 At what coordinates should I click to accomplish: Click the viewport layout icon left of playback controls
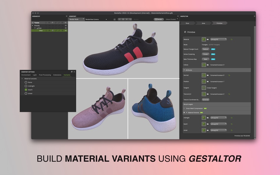pyautogui.click(x=115, y=19)
